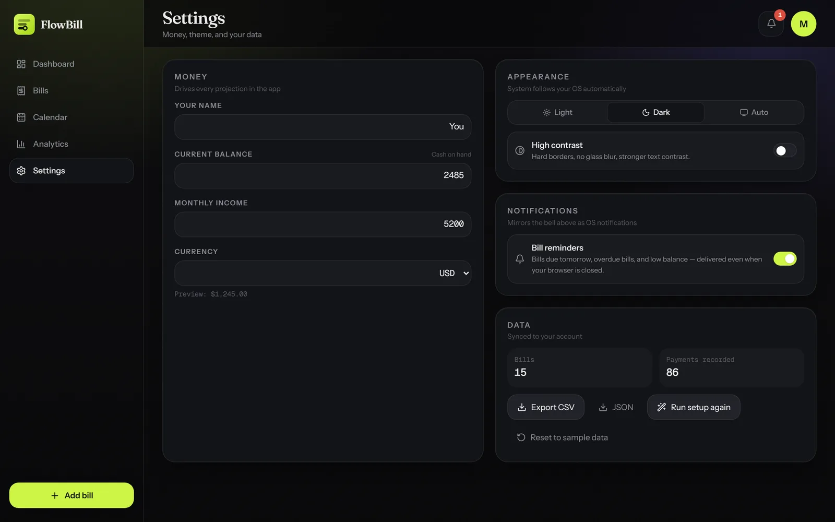Toggle the High contrast switch
Viewport: 835px width, 522px height.
pyautogui.click(x=785, y=150)
